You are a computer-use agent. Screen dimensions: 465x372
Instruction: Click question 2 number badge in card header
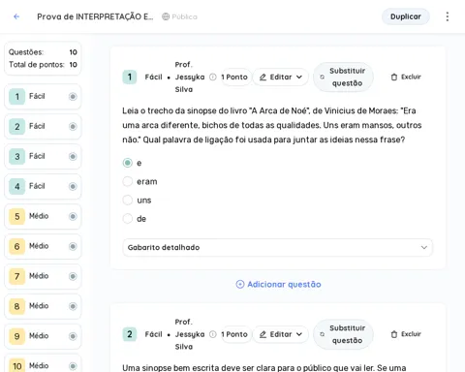(130, 334)
